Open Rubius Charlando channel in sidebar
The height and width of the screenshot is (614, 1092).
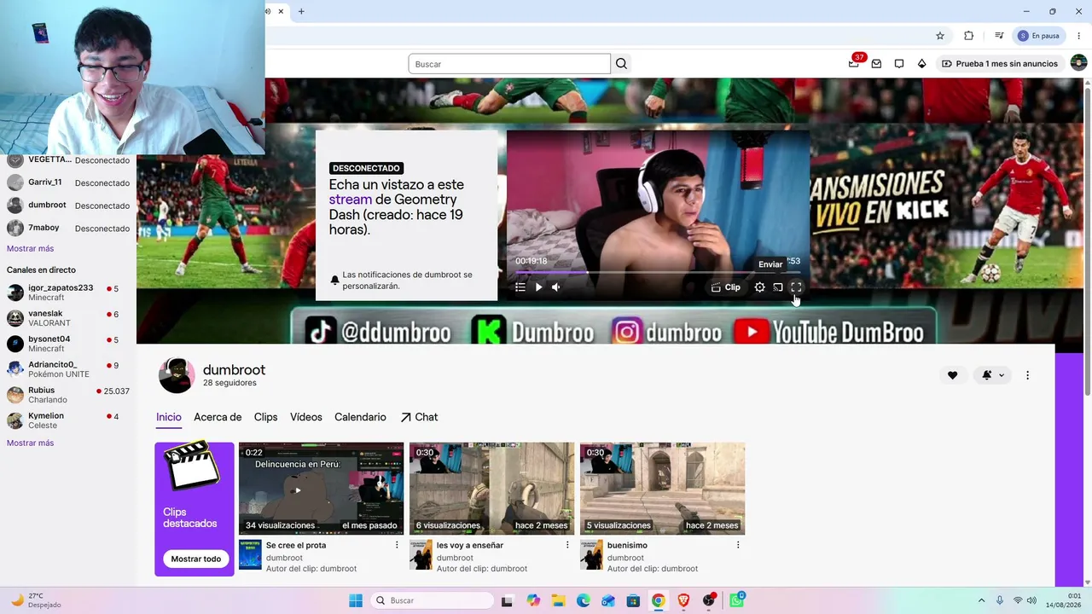point(68,395)
